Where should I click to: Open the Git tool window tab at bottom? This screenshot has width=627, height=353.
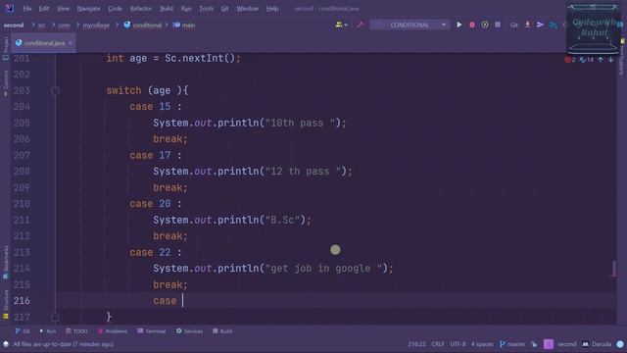click(x=23, y=331)
